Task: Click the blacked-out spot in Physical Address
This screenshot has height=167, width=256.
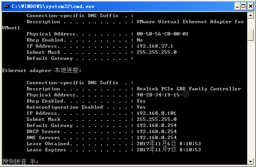Action: coord(186,94)
